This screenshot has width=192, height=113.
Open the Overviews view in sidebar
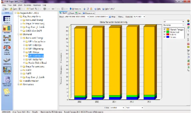pyautogui.click(x=7, y=70)
